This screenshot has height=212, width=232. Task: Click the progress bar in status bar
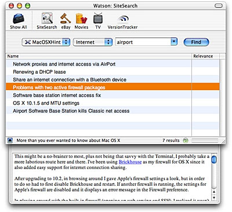205,141
